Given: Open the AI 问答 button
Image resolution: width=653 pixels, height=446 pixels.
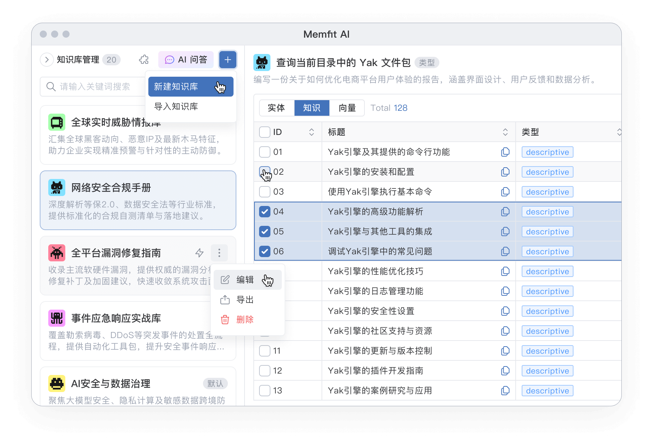Looking at the screenshot, I should tap(186, 60).
